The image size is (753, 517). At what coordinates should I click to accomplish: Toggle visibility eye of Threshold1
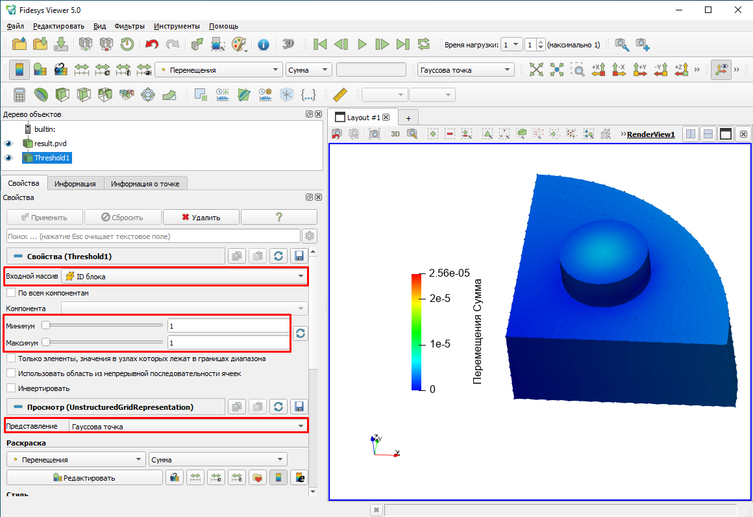(8, 158)
